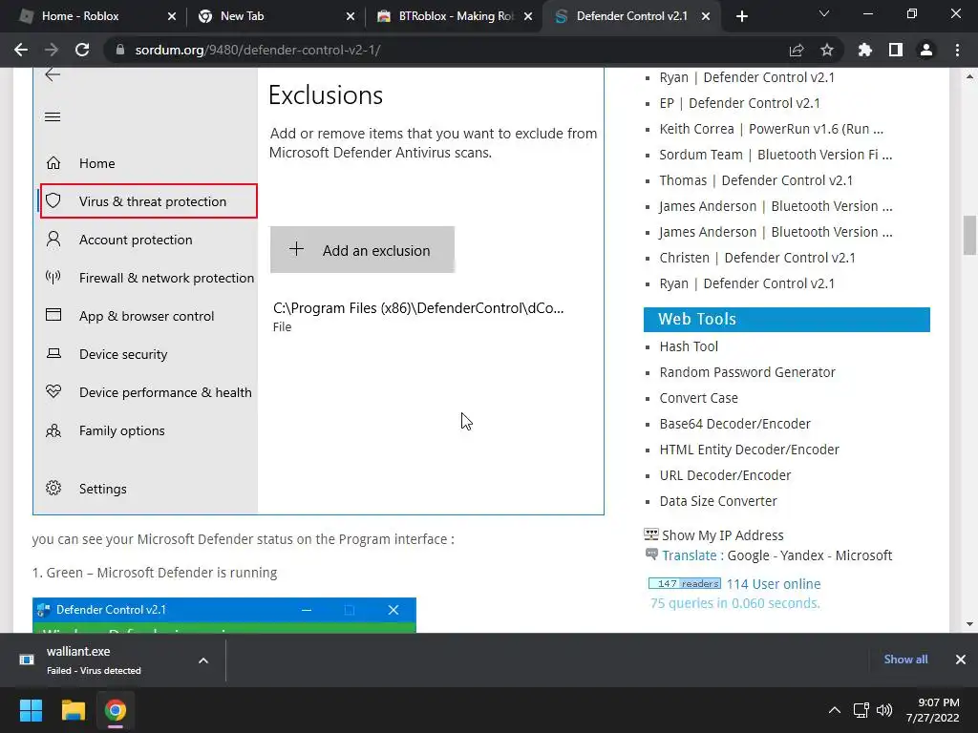
Task: Click the sordum.org address bar URL
Action: coord(258,50)
